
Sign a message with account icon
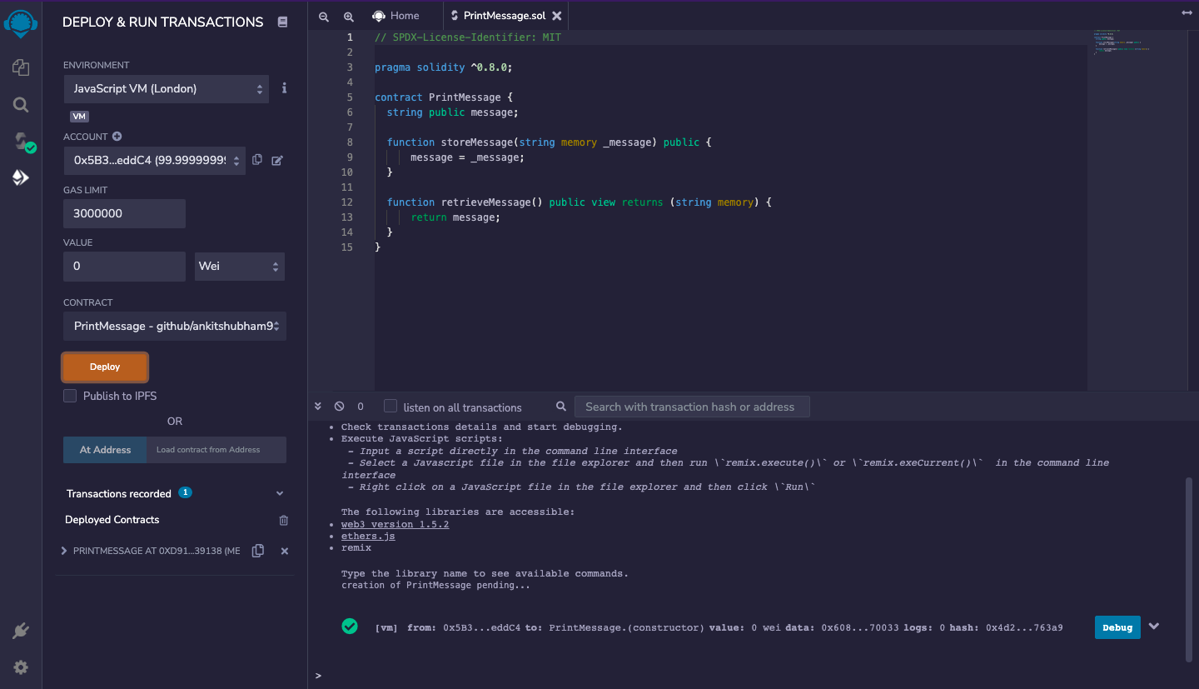pyautogui.click(x=277, y=160)
